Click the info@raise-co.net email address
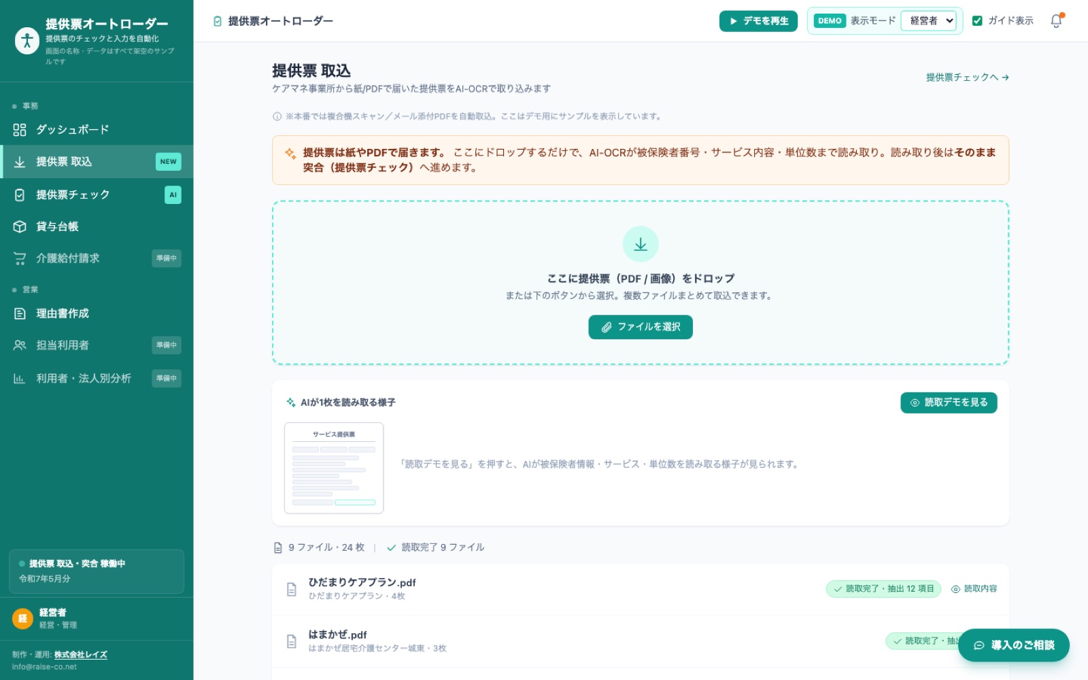The height and width of the screenshot is (680, 1088). [44, 667]
